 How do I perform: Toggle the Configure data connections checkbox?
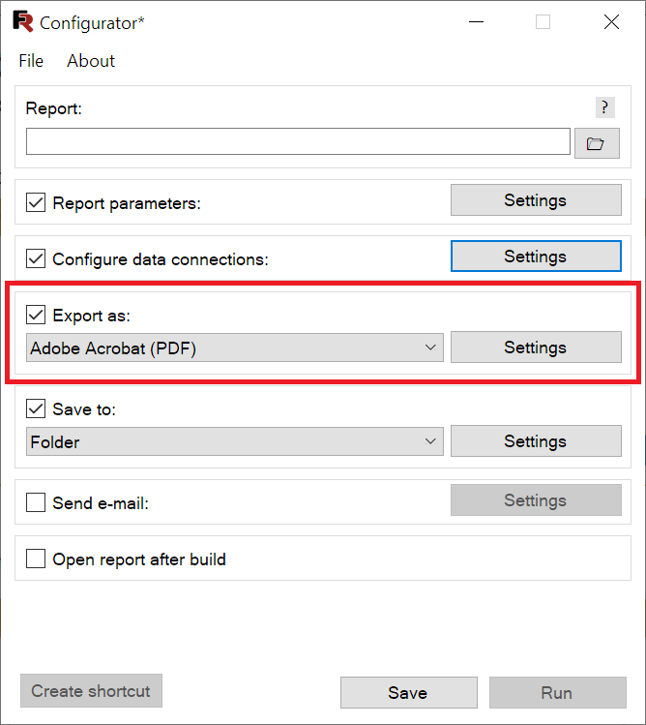[36, 258]
